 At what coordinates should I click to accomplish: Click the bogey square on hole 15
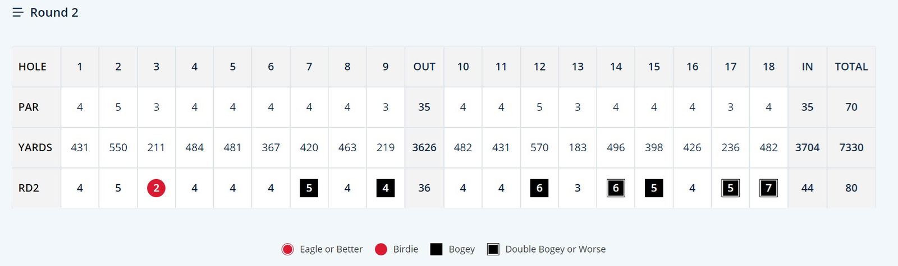point(654,188)
